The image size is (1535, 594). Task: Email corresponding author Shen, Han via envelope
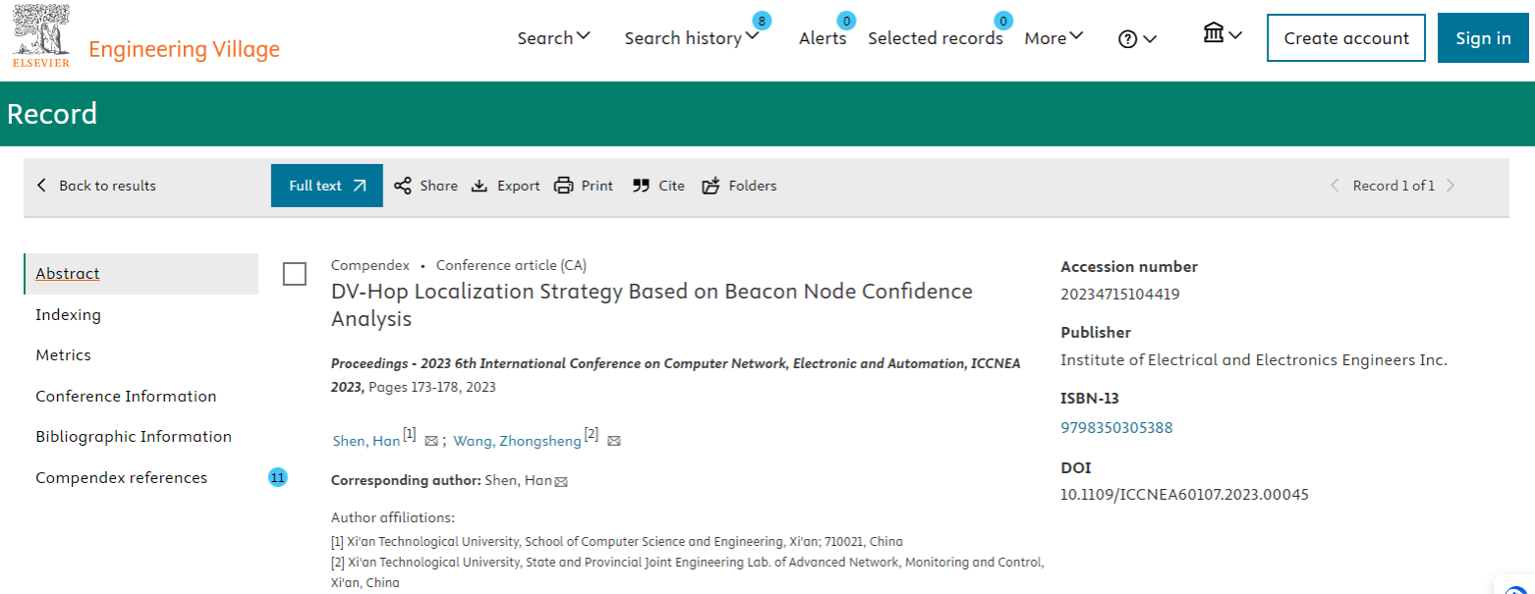562,482
